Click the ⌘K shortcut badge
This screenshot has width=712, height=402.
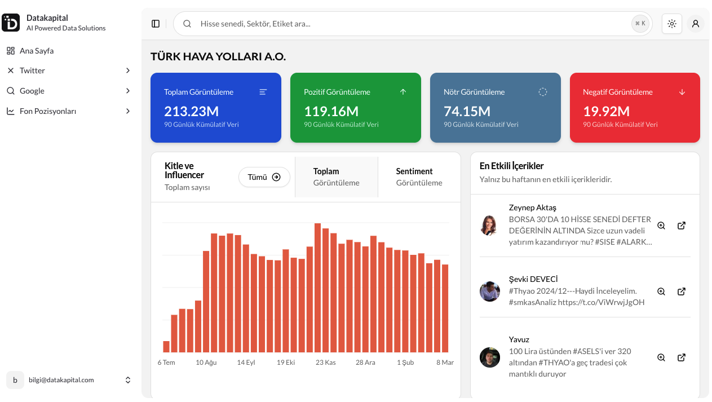(640, 24)
